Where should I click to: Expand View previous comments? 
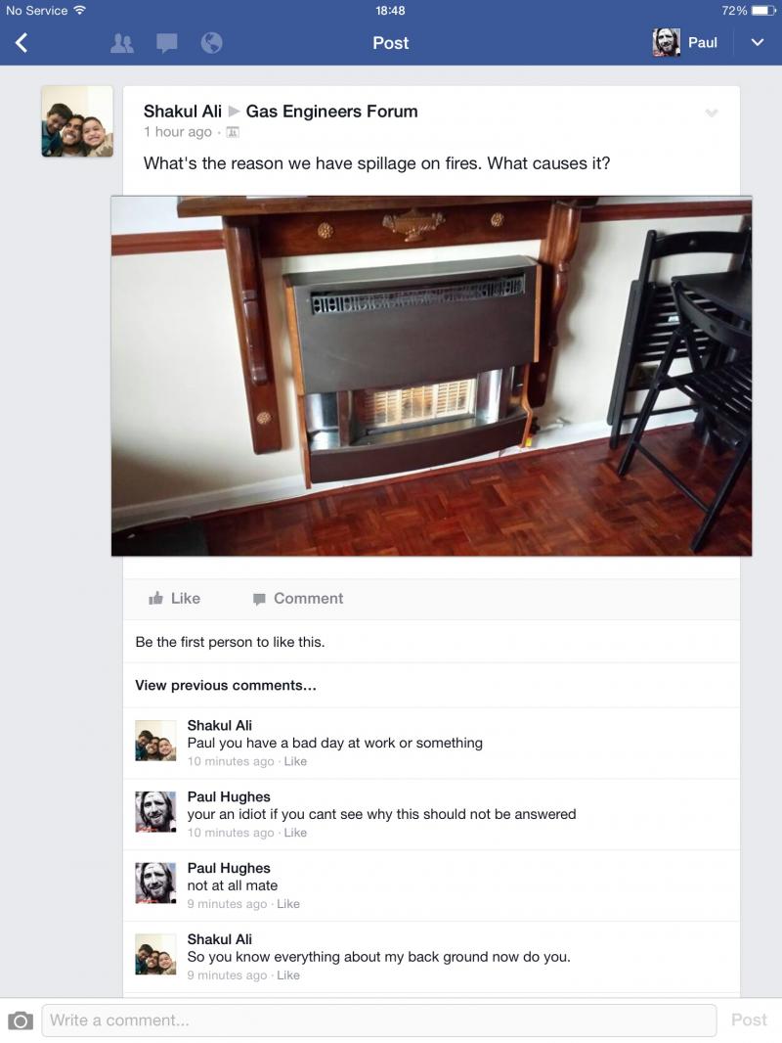click(226, 685)
